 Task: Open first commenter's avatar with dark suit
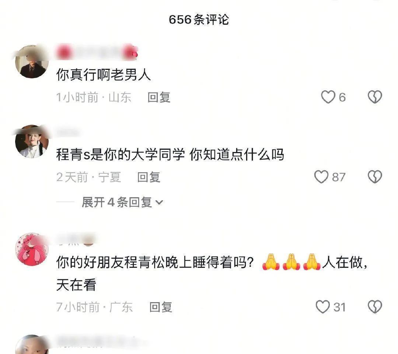pyautogui.click(x=32, y=61)
